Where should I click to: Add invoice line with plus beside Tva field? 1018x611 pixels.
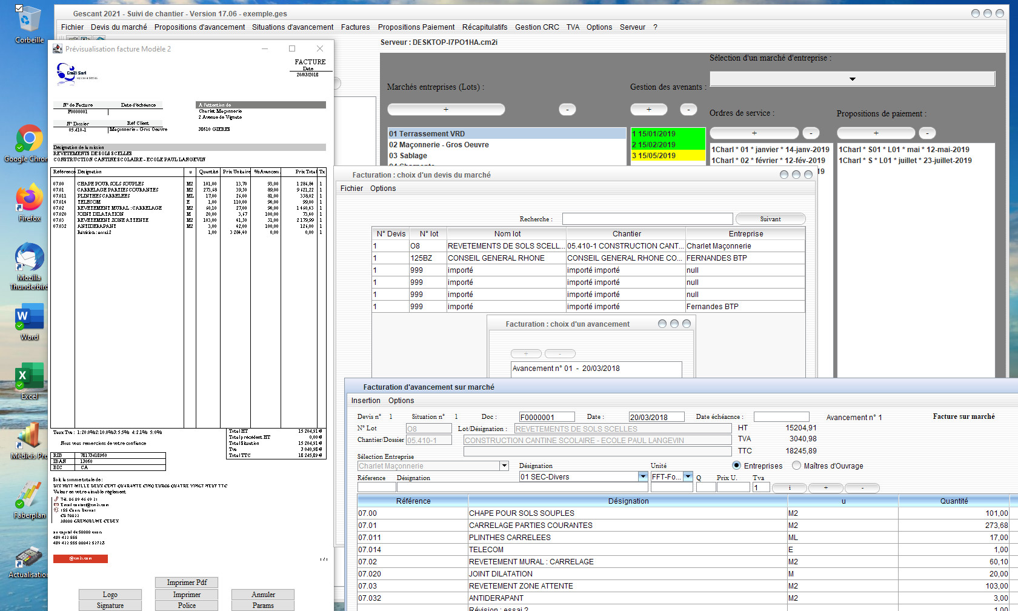(825, 488)
